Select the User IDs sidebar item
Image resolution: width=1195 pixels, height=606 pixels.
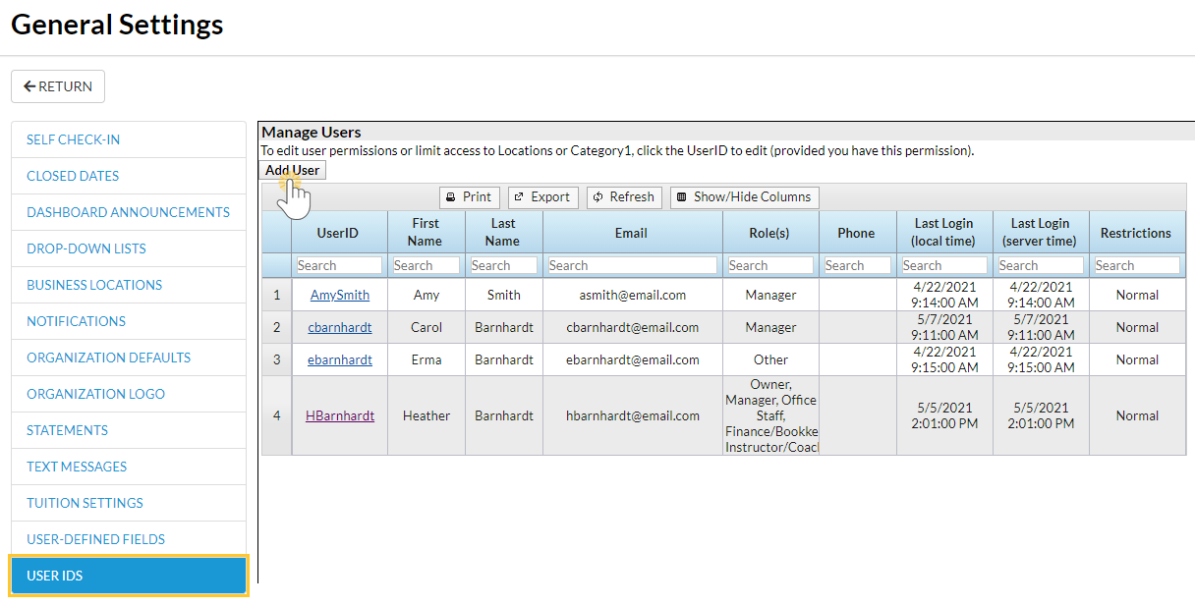(129, 576)
